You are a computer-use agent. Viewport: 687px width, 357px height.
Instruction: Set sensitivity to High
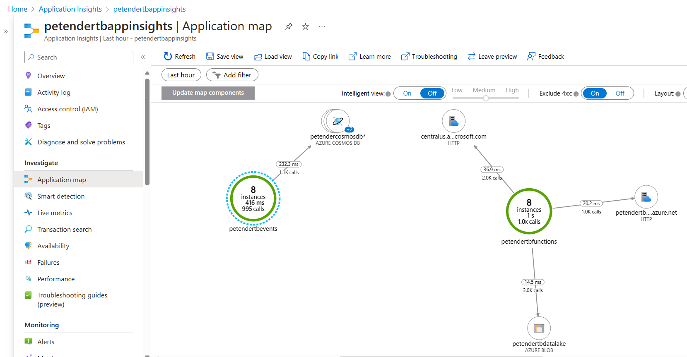(x=512, y=90)
